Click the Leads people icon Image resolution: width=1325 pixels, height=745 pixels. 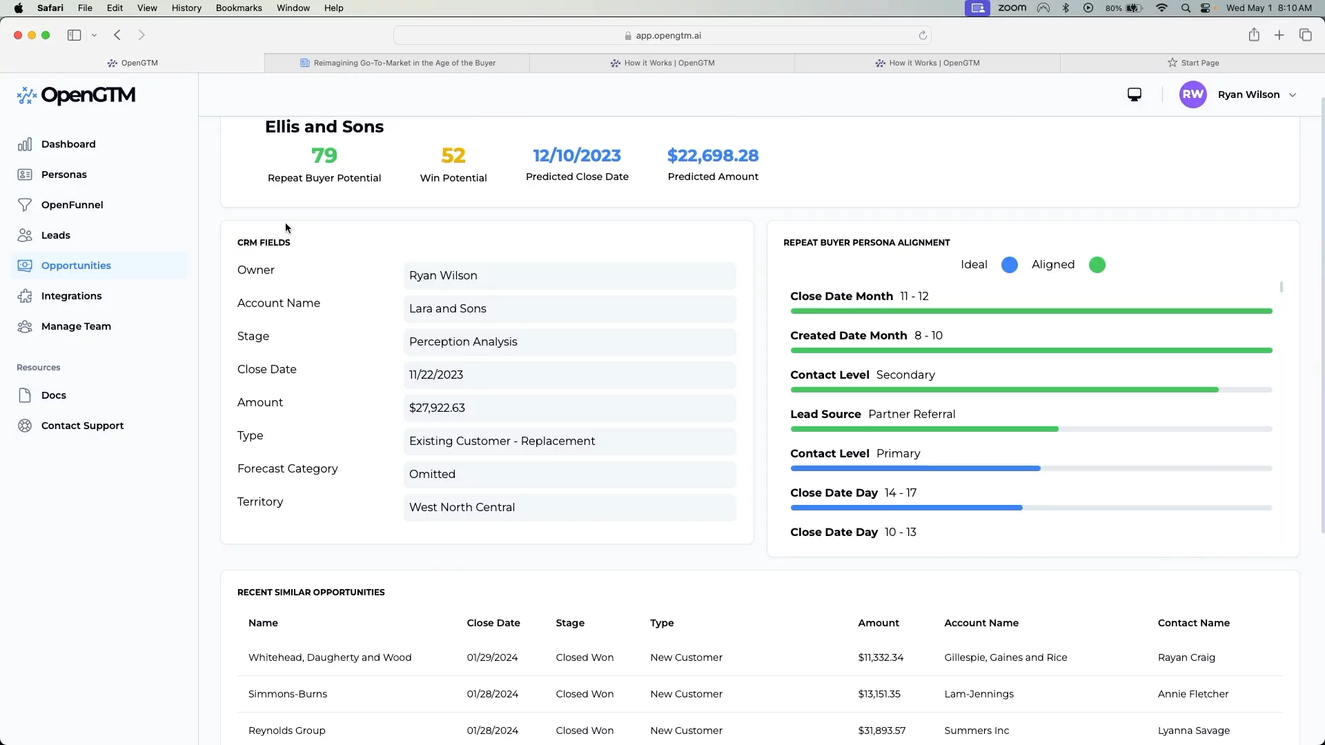[25, 235]
